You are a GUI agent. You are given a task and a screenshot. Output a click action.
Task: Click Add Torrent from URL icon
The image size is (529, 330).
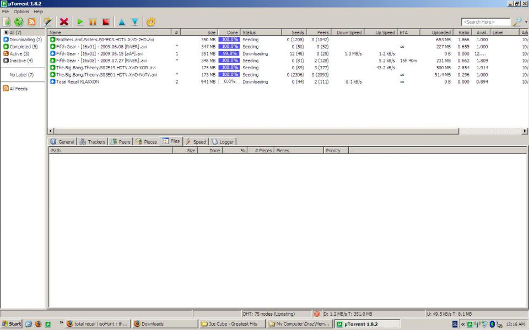pyautogui.click(x=19, y=22)
